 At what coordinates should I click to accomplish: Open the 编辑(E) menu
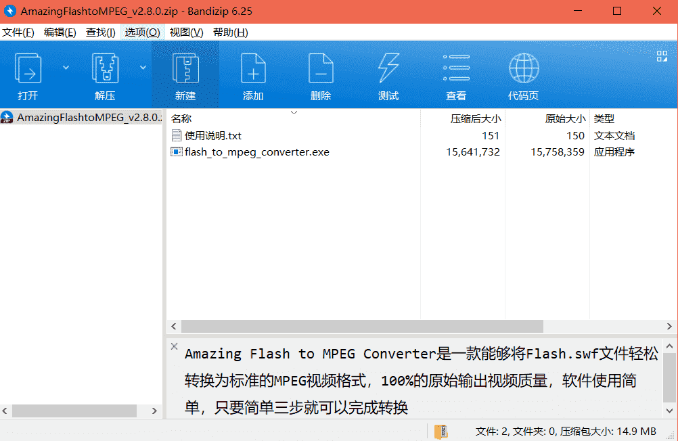click(60, 32)
